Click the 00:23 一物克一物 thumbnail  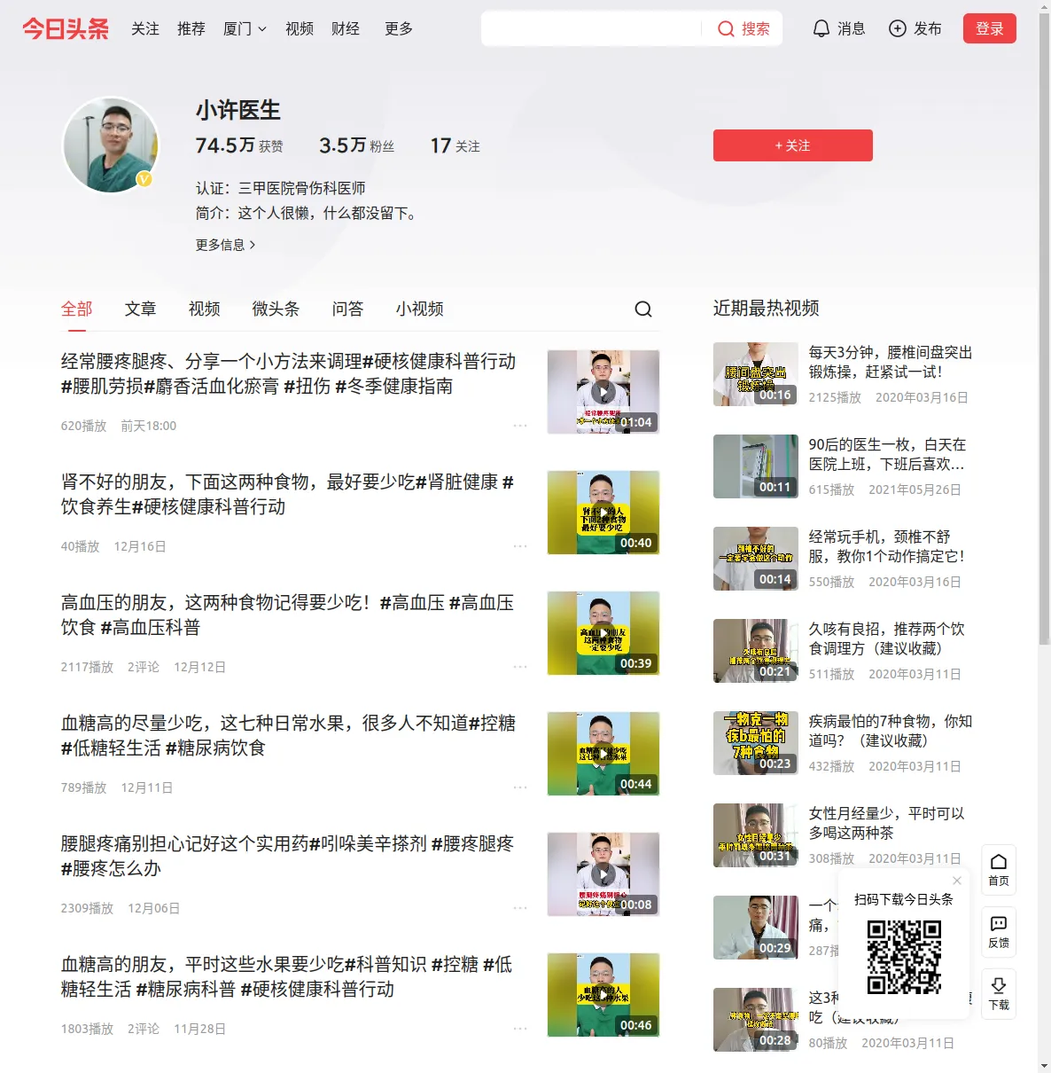[756, 743]
